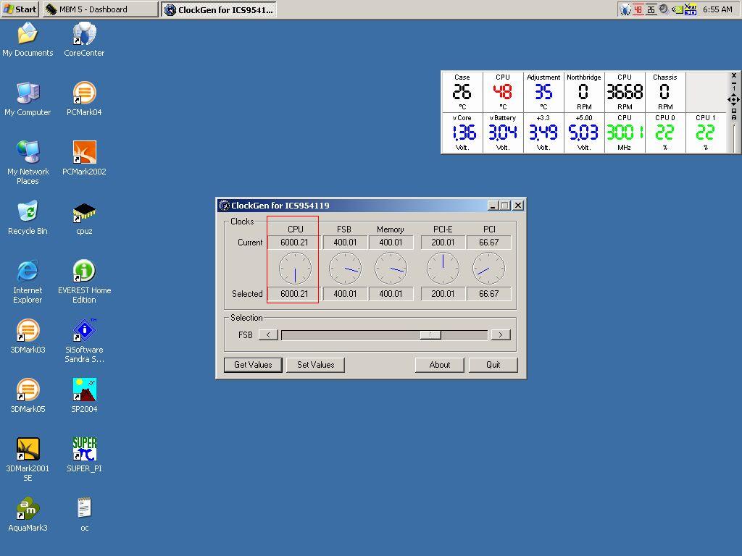Screen dimensions: 742x556
Task: Select the 3DMark05 shortcut icon
Action: click(x=28, y=391)
